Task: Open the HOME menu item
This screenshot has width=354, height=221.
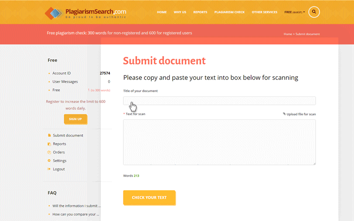Action: point(162,12)
